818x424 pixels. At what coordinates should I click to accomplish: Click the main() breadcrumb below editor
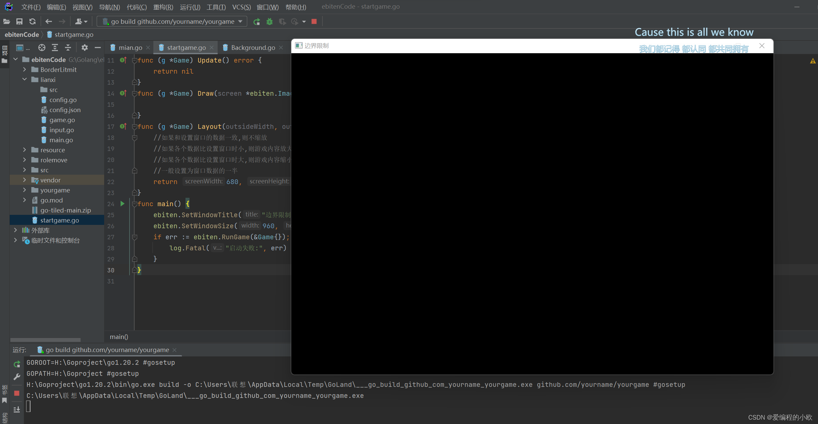(x=119, y=337)
